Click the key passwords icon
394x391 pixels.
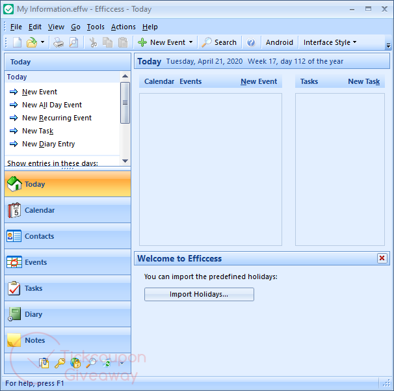(x=60, y=363)
